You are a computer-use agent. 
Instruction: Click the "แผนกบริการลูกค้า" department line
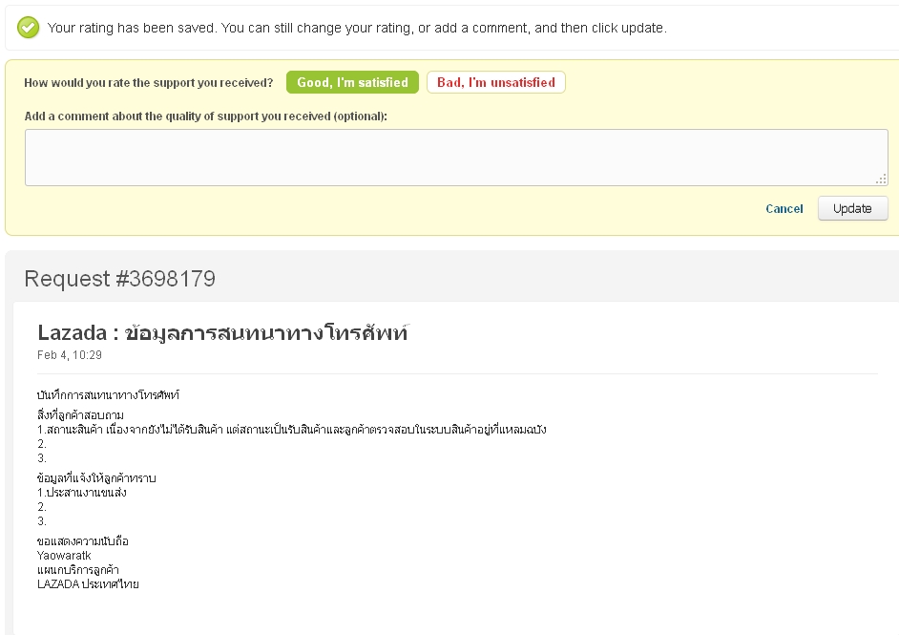coord(78,570)
